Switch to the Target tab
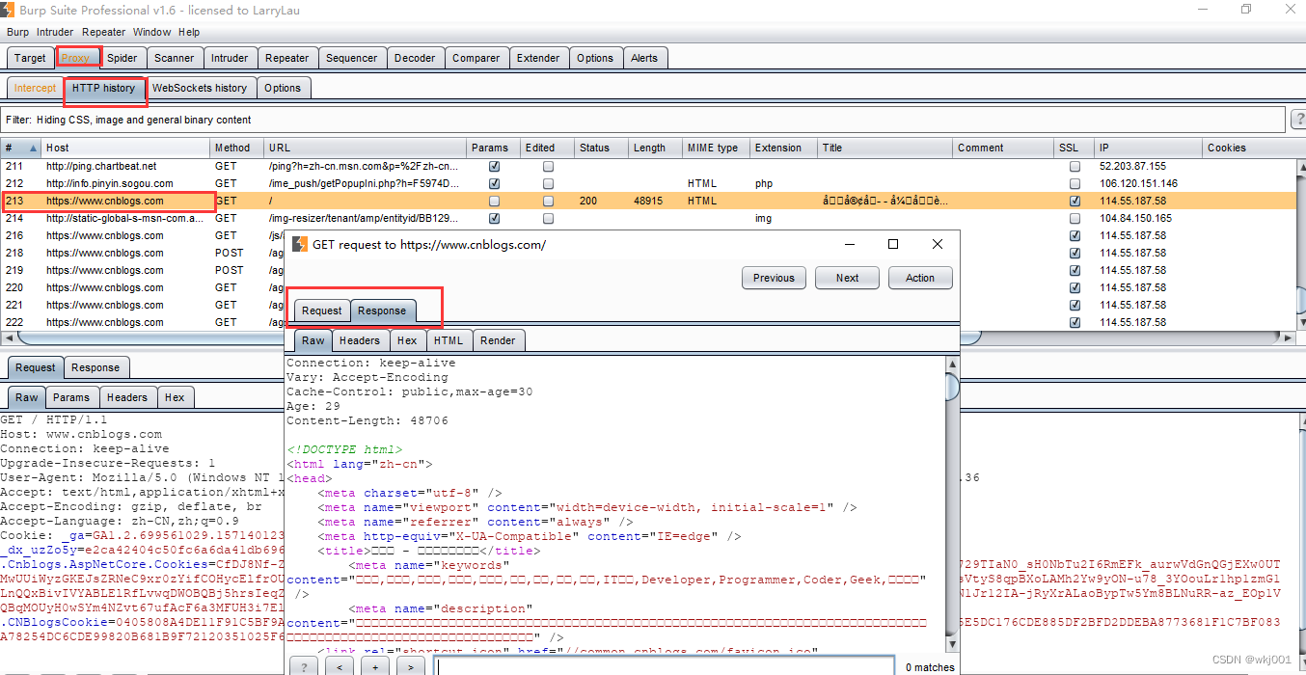Image resolution: width=1306 pixels, height=675 pixels. [30, 58]
